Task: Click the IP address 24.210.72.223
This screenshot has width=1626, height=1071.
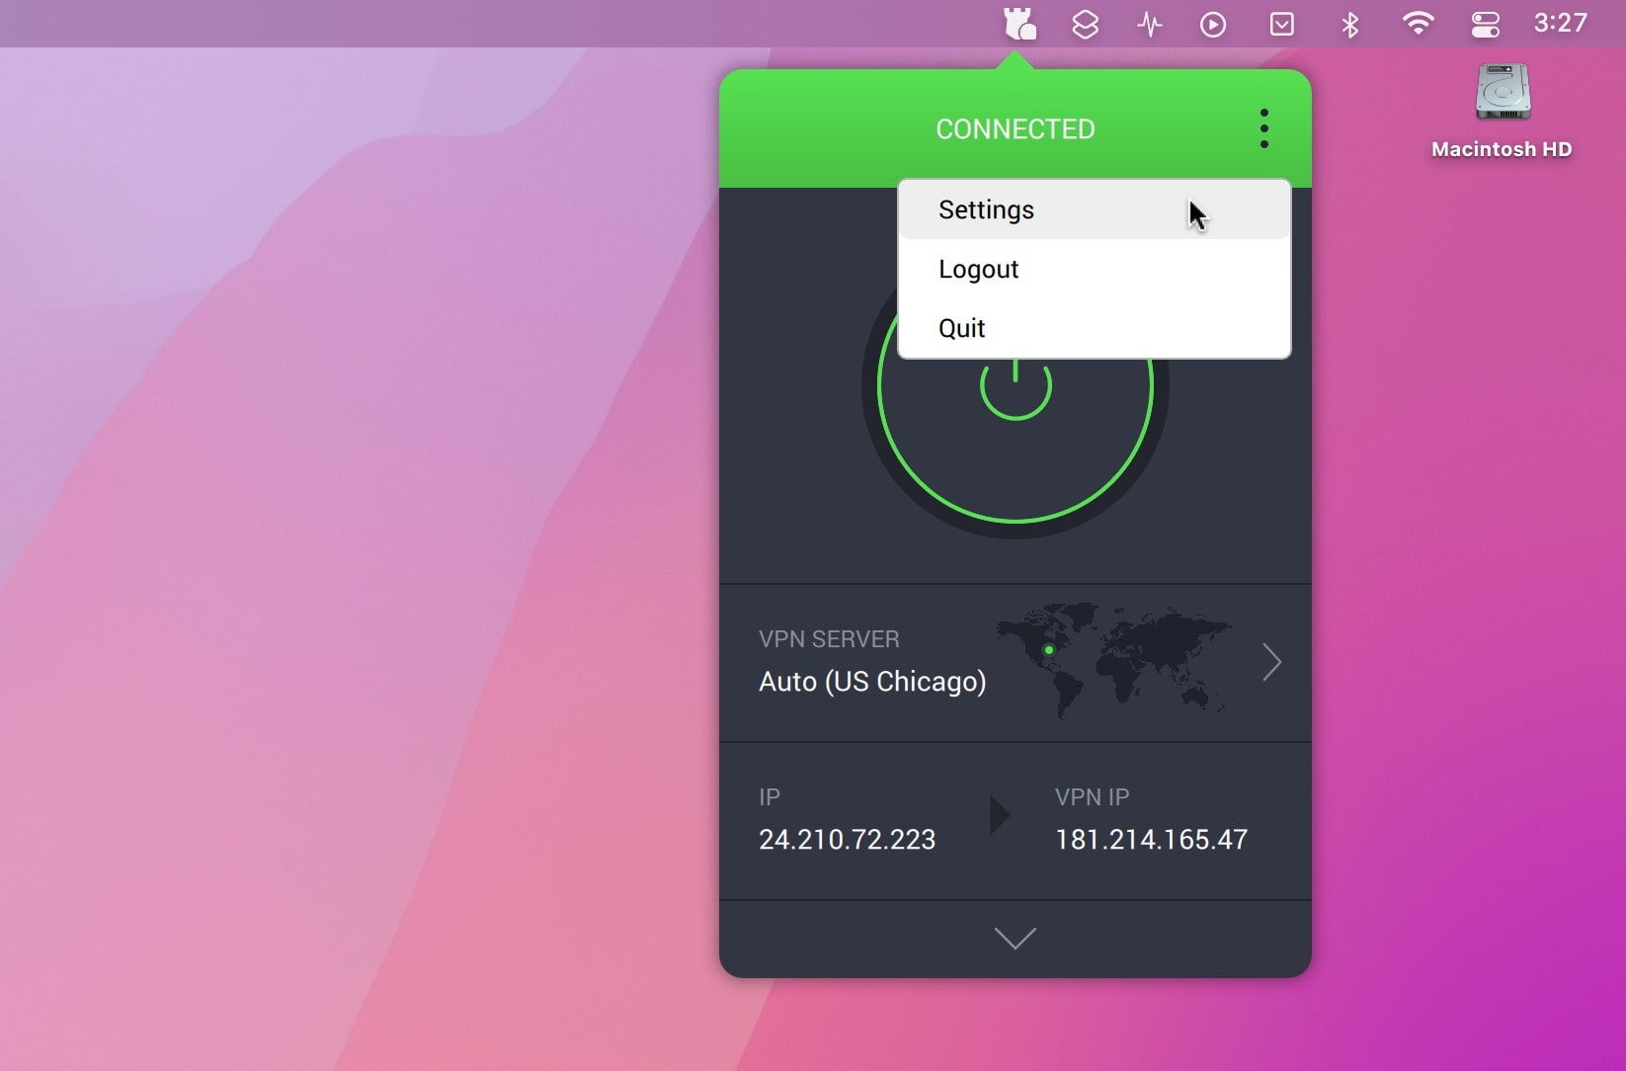Action: pyautogui.click(x=847, y=840)
